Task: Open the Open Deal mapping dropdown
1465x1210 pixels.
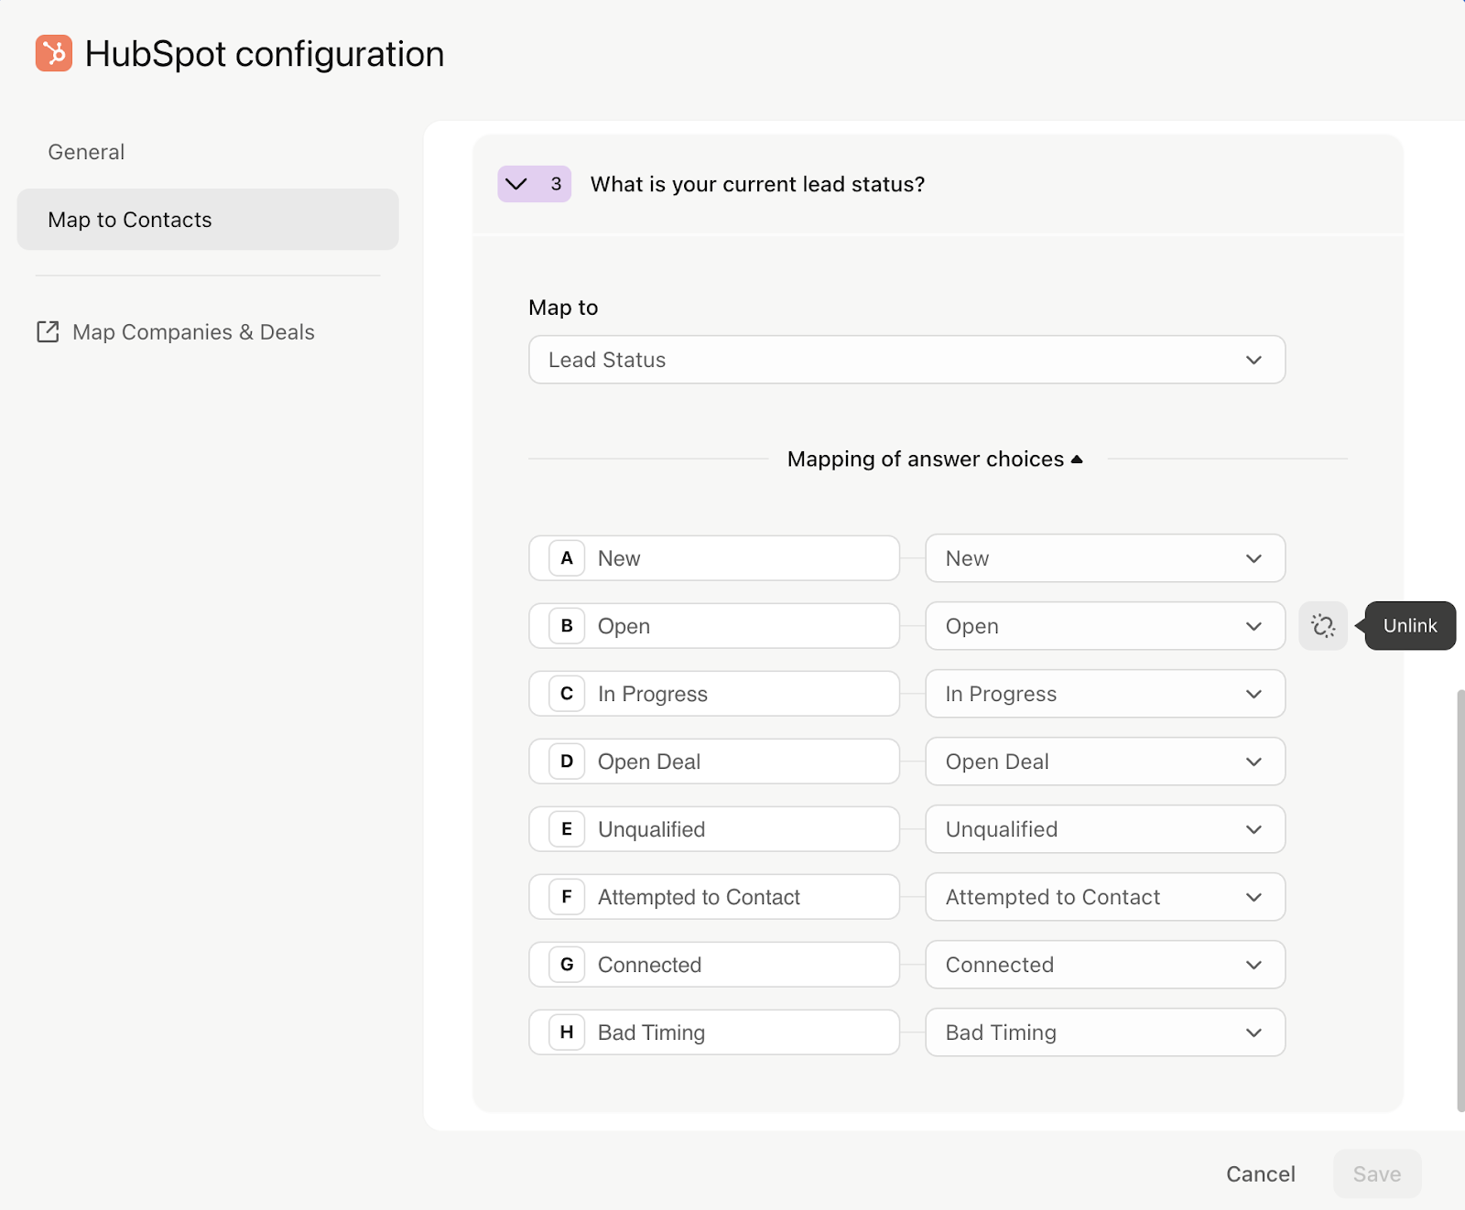Action: (x=1105, y=762)
